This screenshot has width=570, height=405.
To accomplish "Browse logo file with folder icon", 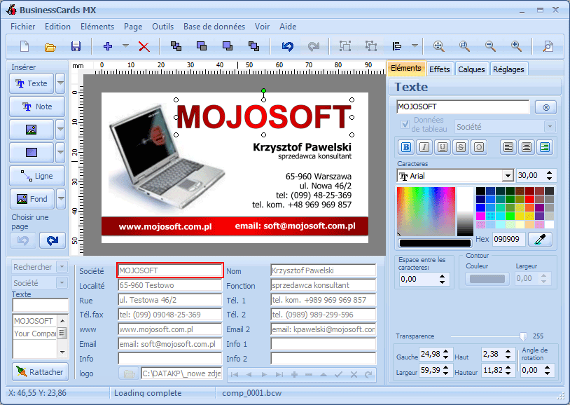I will point(129,373).
